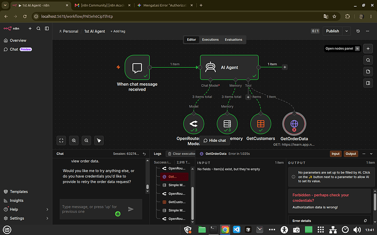The width and height of the screenshot is (377, 235).
Task: Click the zoom in canvas icon
Action: (x=74, y=141)
